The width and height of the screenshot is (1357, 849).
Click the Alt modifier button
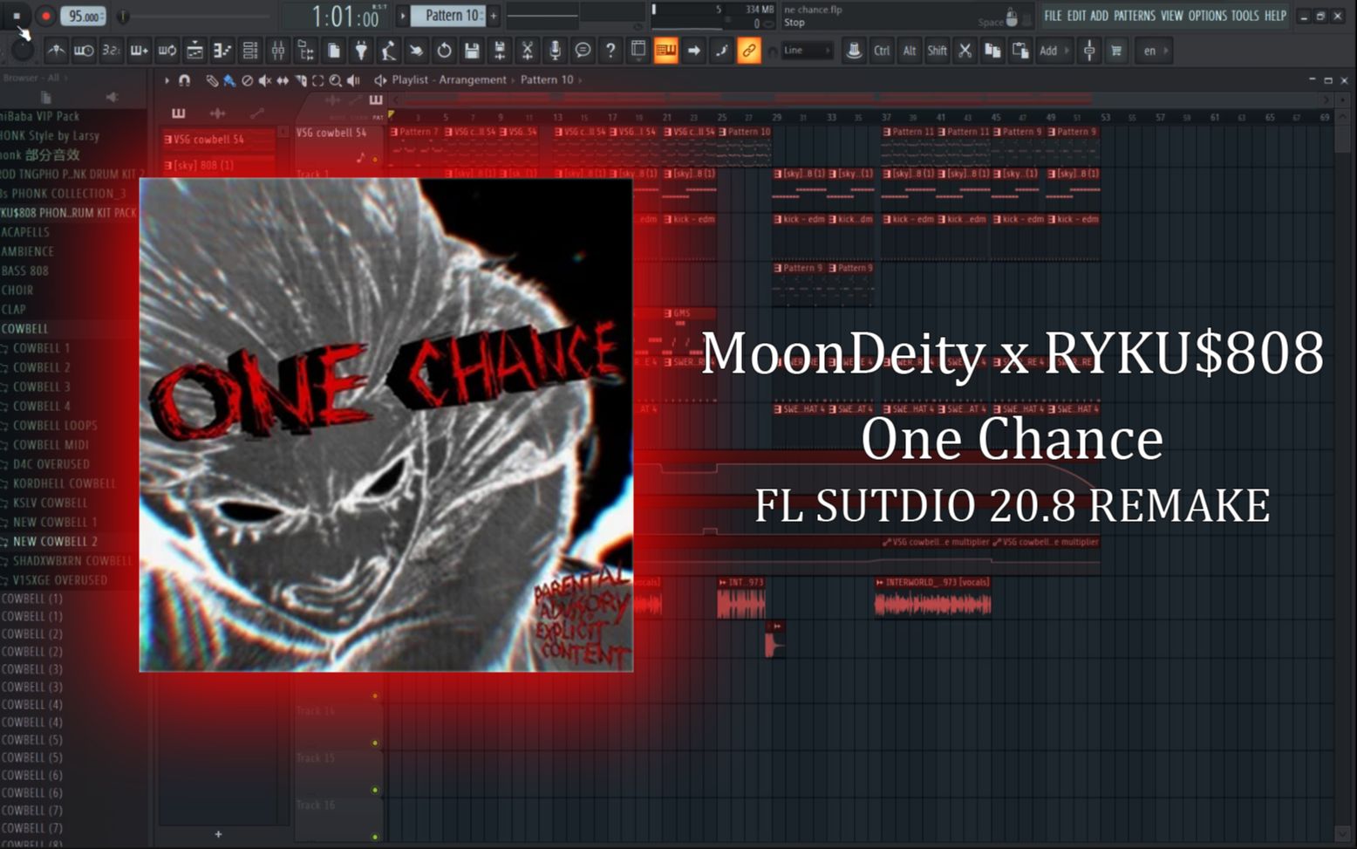pyautogui.click(x=910, y=51)
